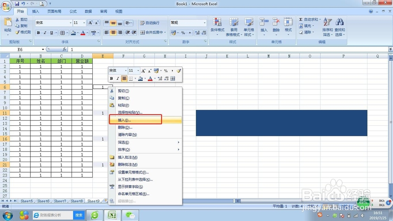This screenshot has width=393, height=221.
Task: Switch to 页面布局 ribbon tab
Action: click(x=54, y=11)
